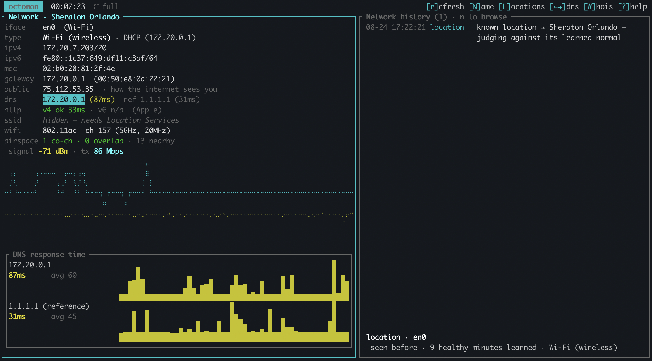The image size is (652, 361).
Task: Click the Network history (1) panel title
Action: [407, 17]
